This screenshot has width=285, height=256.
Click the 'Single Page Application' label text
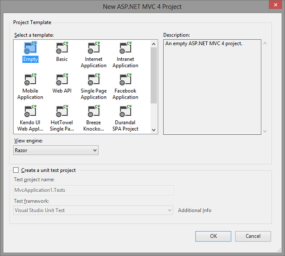[94, 94]
